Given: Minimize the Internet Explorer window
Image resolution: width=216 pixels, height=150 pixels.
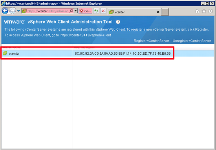Looking at the screenshot, I should (x=203, y=4).
